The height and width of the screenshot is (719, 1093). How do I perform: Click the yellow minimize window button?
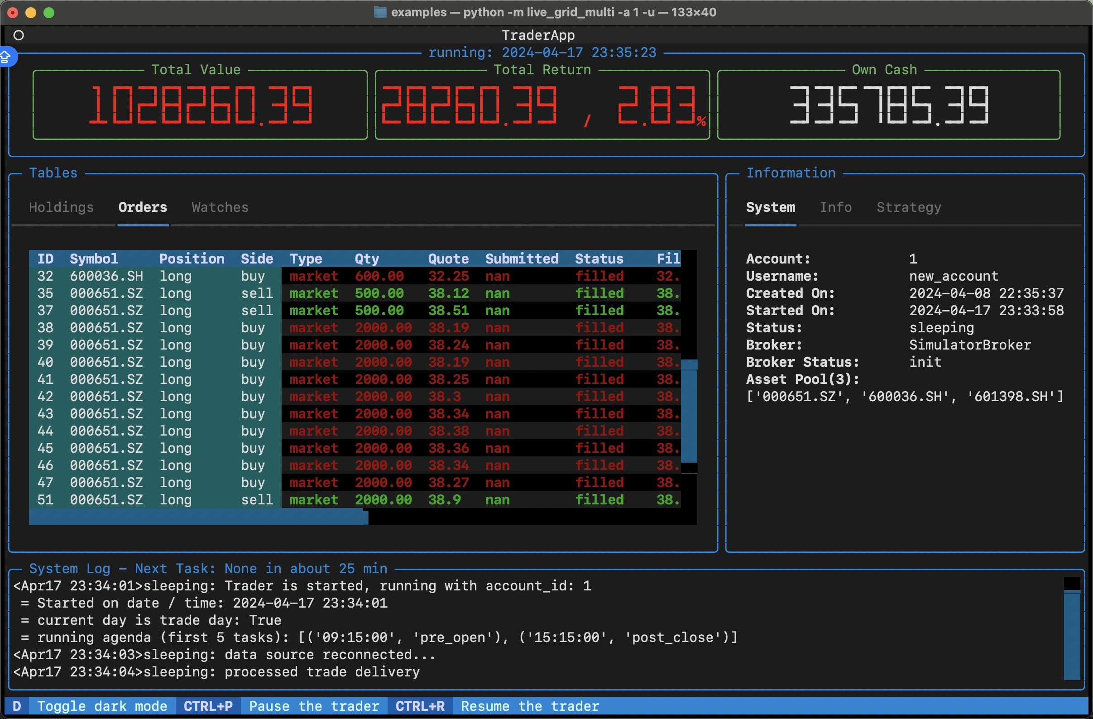(x=31, y=12)
